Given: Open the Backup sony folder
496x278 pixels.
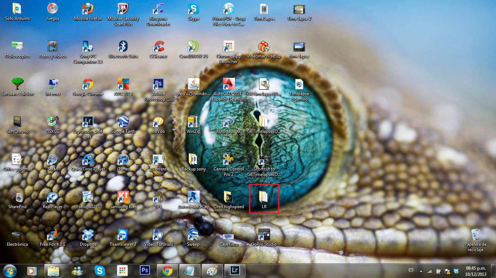Looking at the screenshot, I should (194, 163).
